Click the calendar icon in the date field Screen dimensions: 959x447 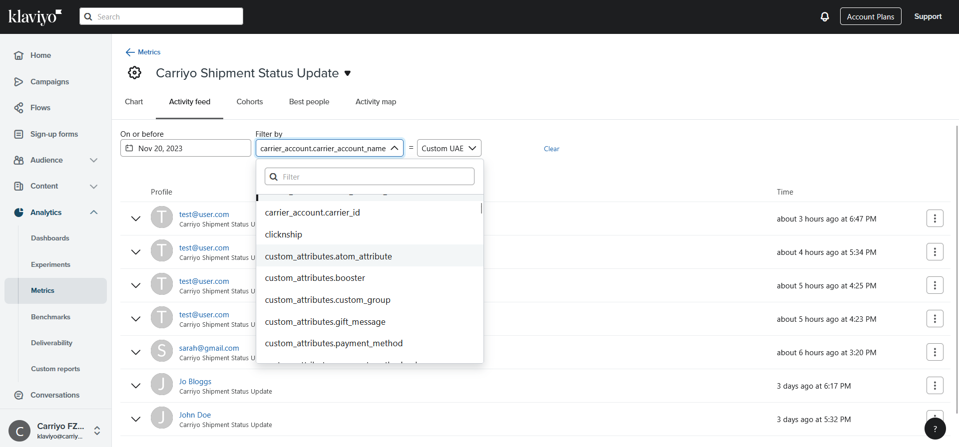pyautogui.click(x=129, y=148)
